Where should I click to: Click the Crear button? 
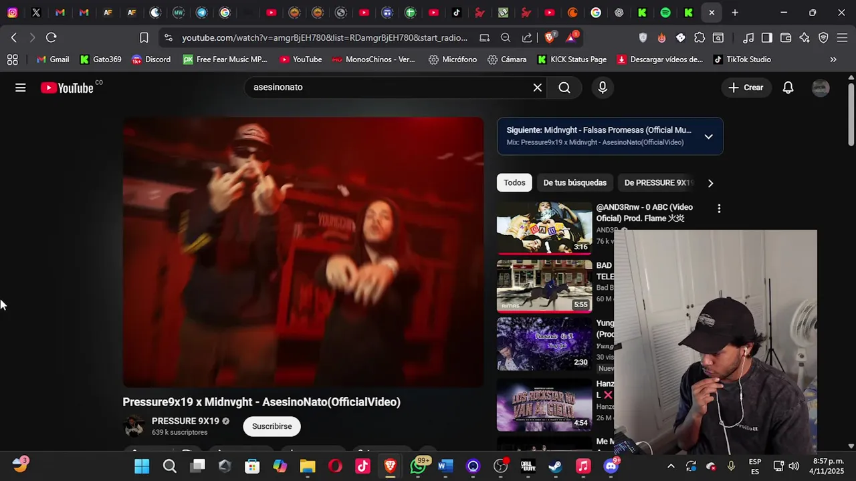point(746,88)
